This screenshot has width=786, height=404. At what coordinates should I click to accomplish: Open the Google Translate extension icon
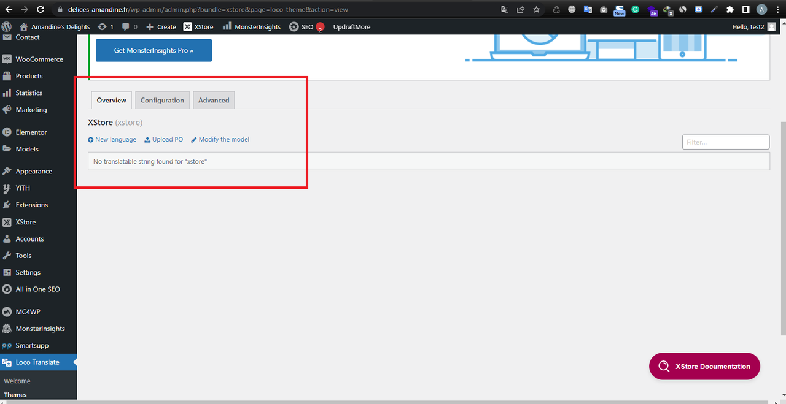tap(588, 9)
